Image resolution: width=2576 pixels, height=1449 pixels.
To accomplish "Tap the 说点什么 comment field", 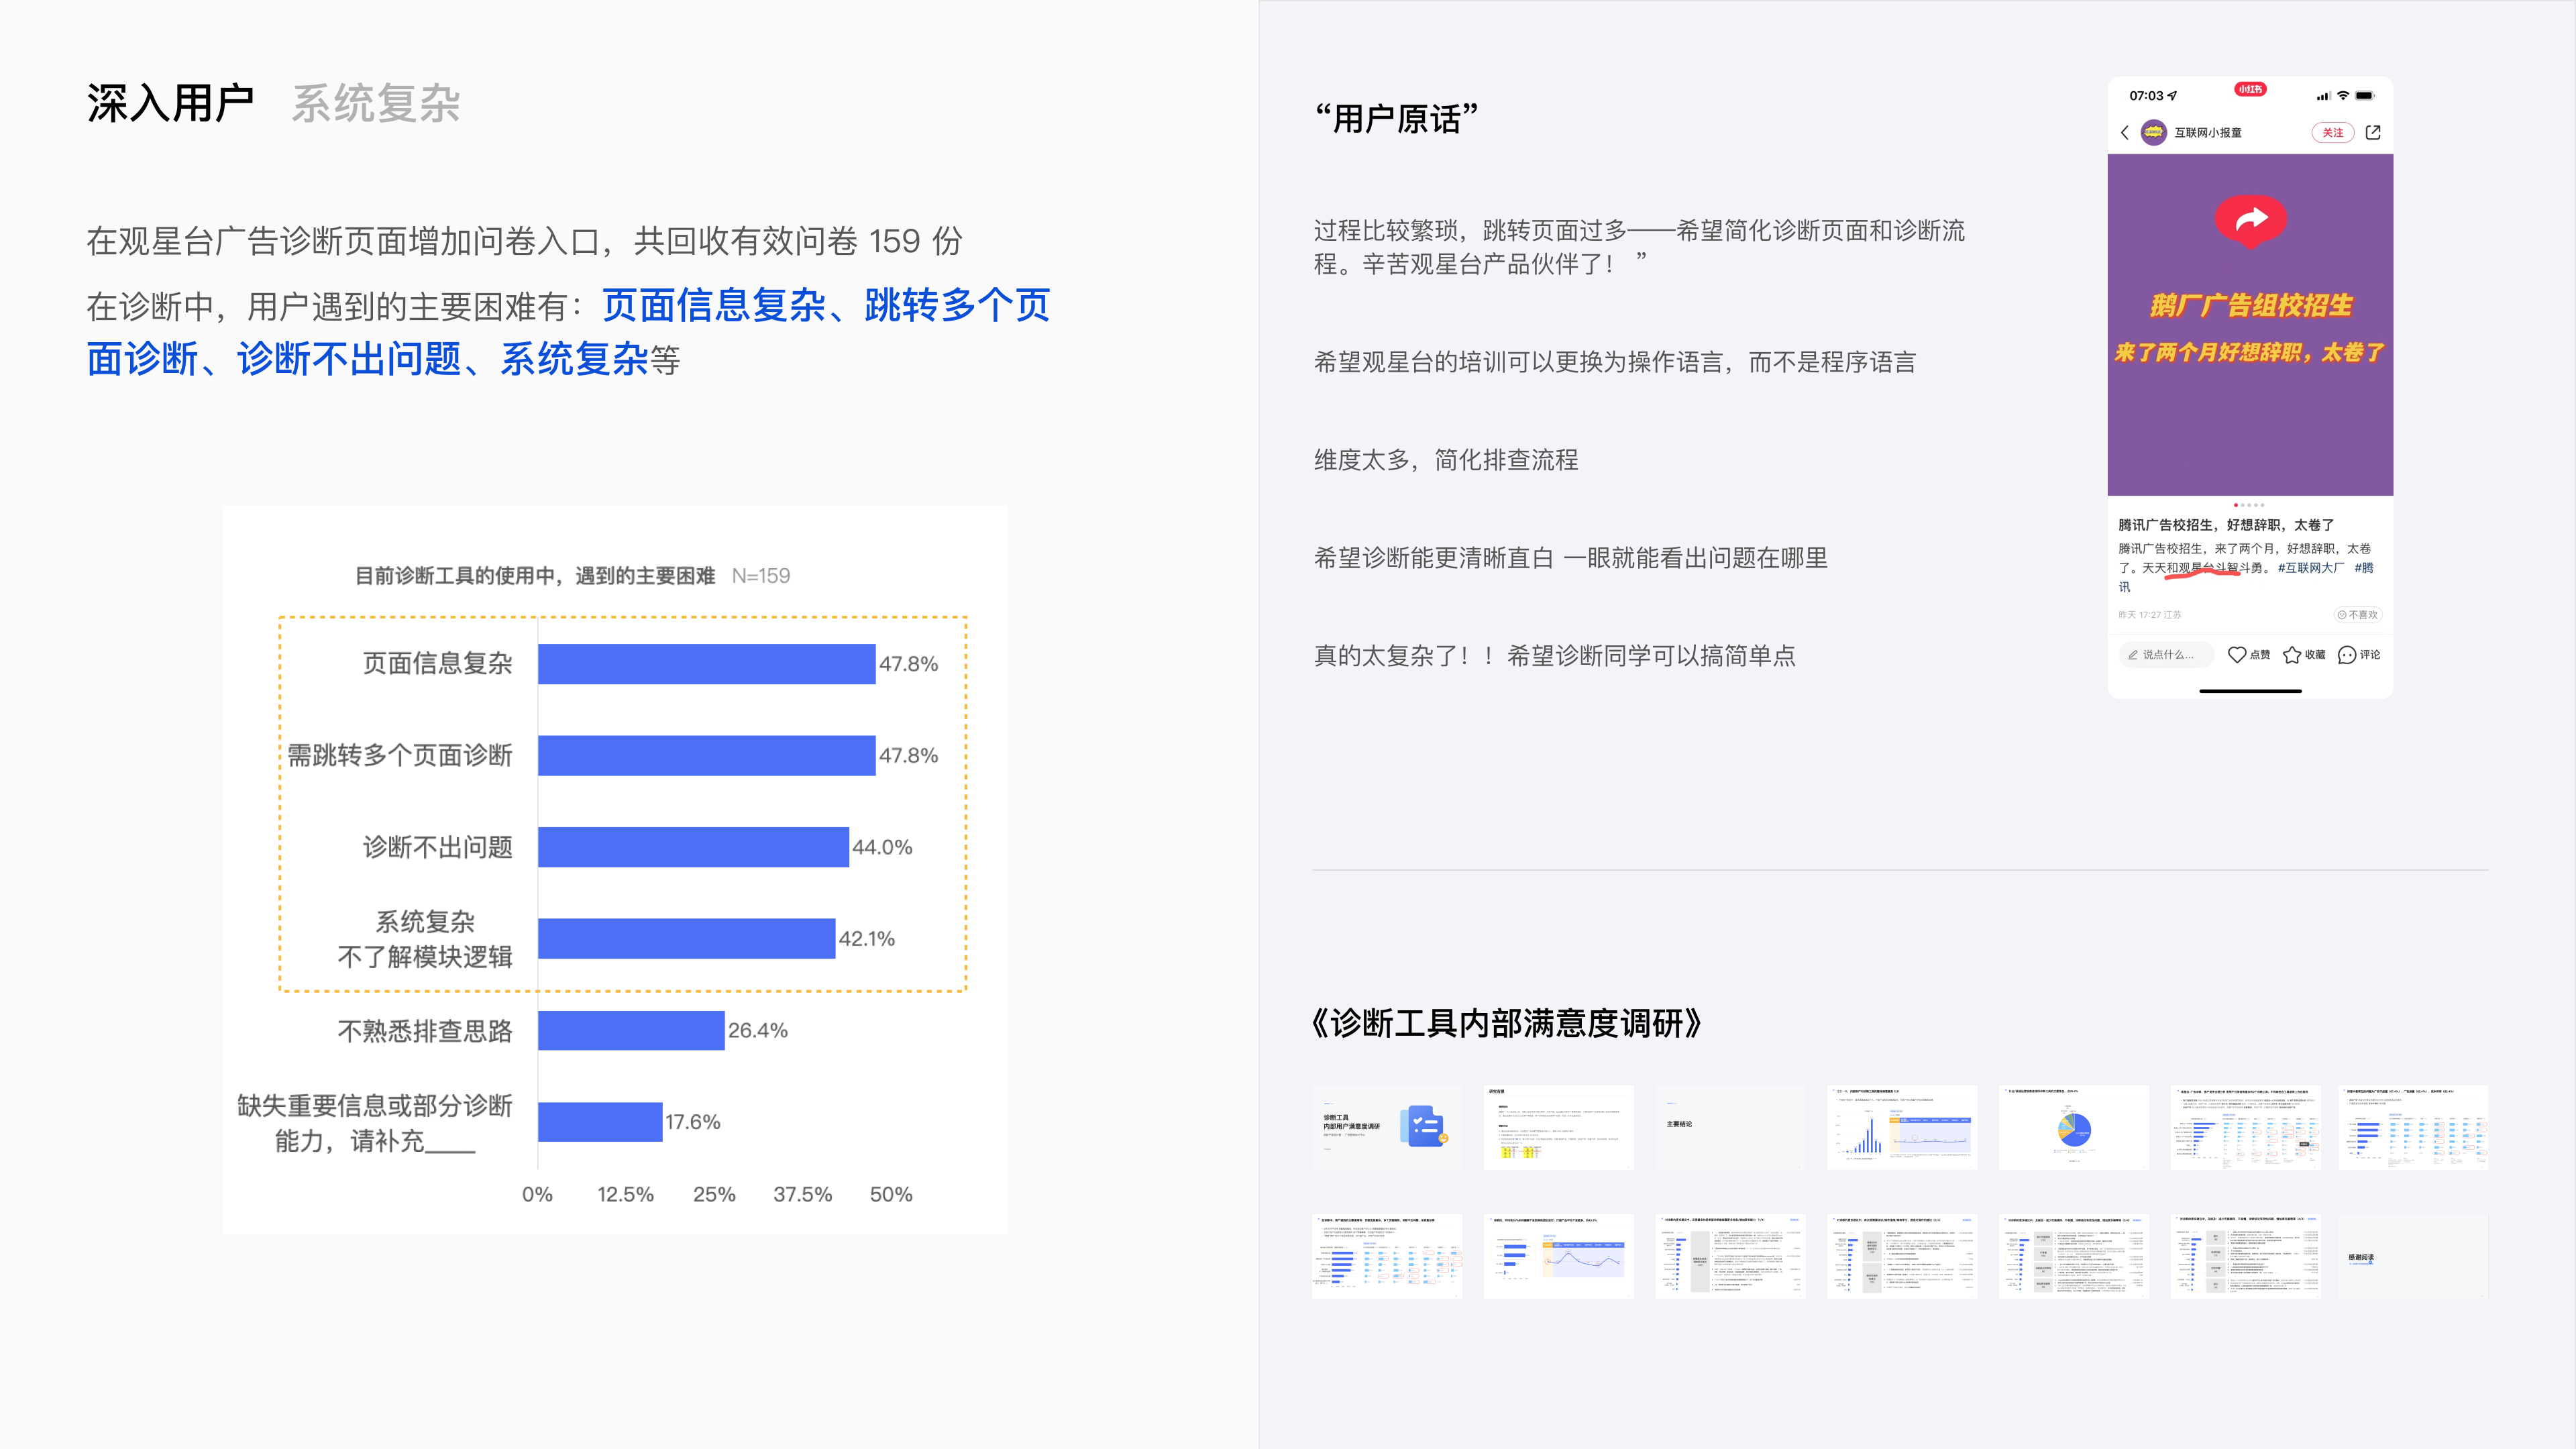I will click(2166, 655).
